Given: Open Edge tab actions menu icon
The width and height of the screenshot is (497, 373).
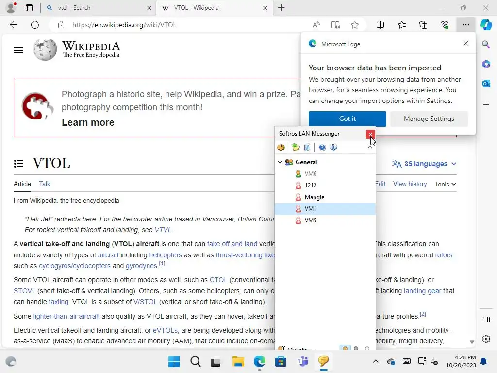Looking at the screenshot, I should point(29,8).
